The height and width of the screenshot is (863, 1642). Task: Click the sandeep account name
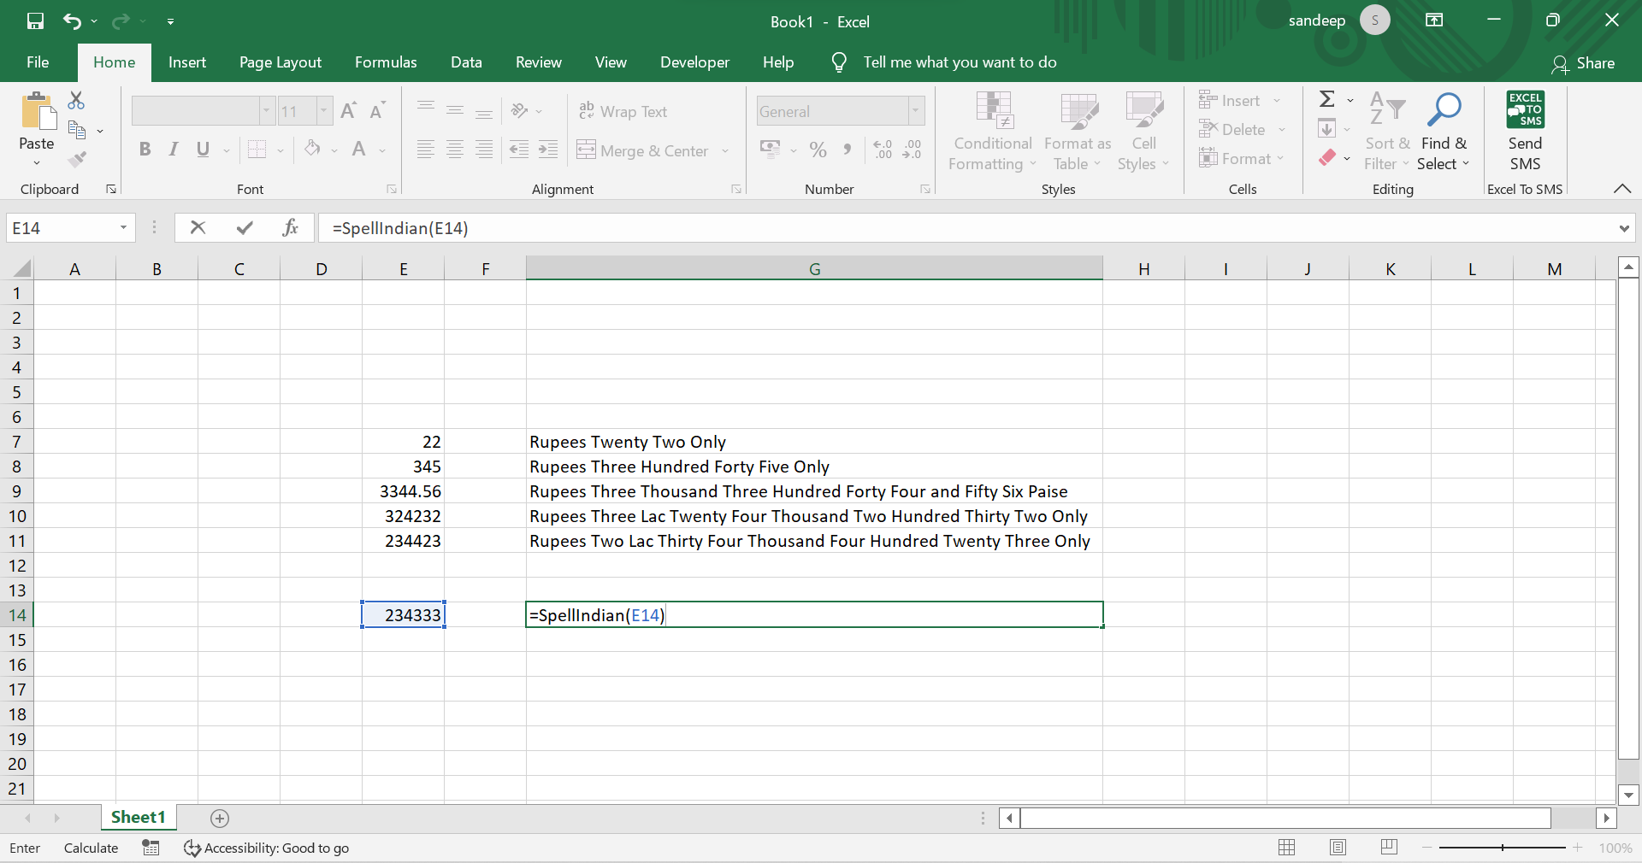click(x=1317, y=21)
